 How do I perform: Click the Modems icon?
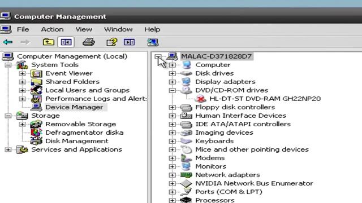(186, 158)
